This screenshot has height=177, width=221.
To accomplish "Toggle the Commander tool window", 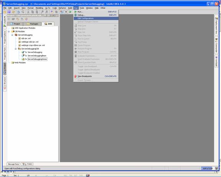I will click(216, 45).
